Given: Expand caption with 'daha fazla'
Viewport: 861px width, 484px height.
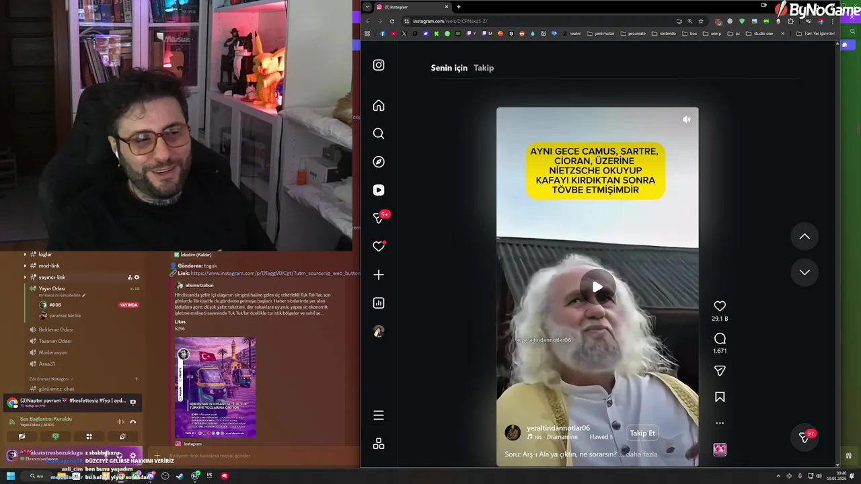Looking at the screenshot, I should pyautogui.click(x=642, y=454).
